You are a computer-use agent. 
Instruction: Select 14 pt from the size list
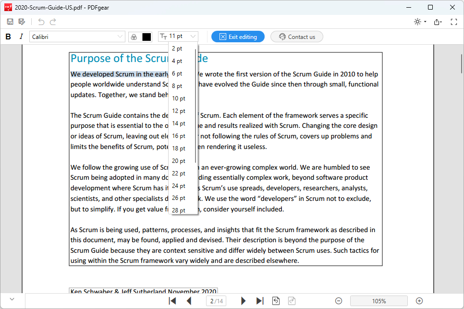click(x=179, y=124)
